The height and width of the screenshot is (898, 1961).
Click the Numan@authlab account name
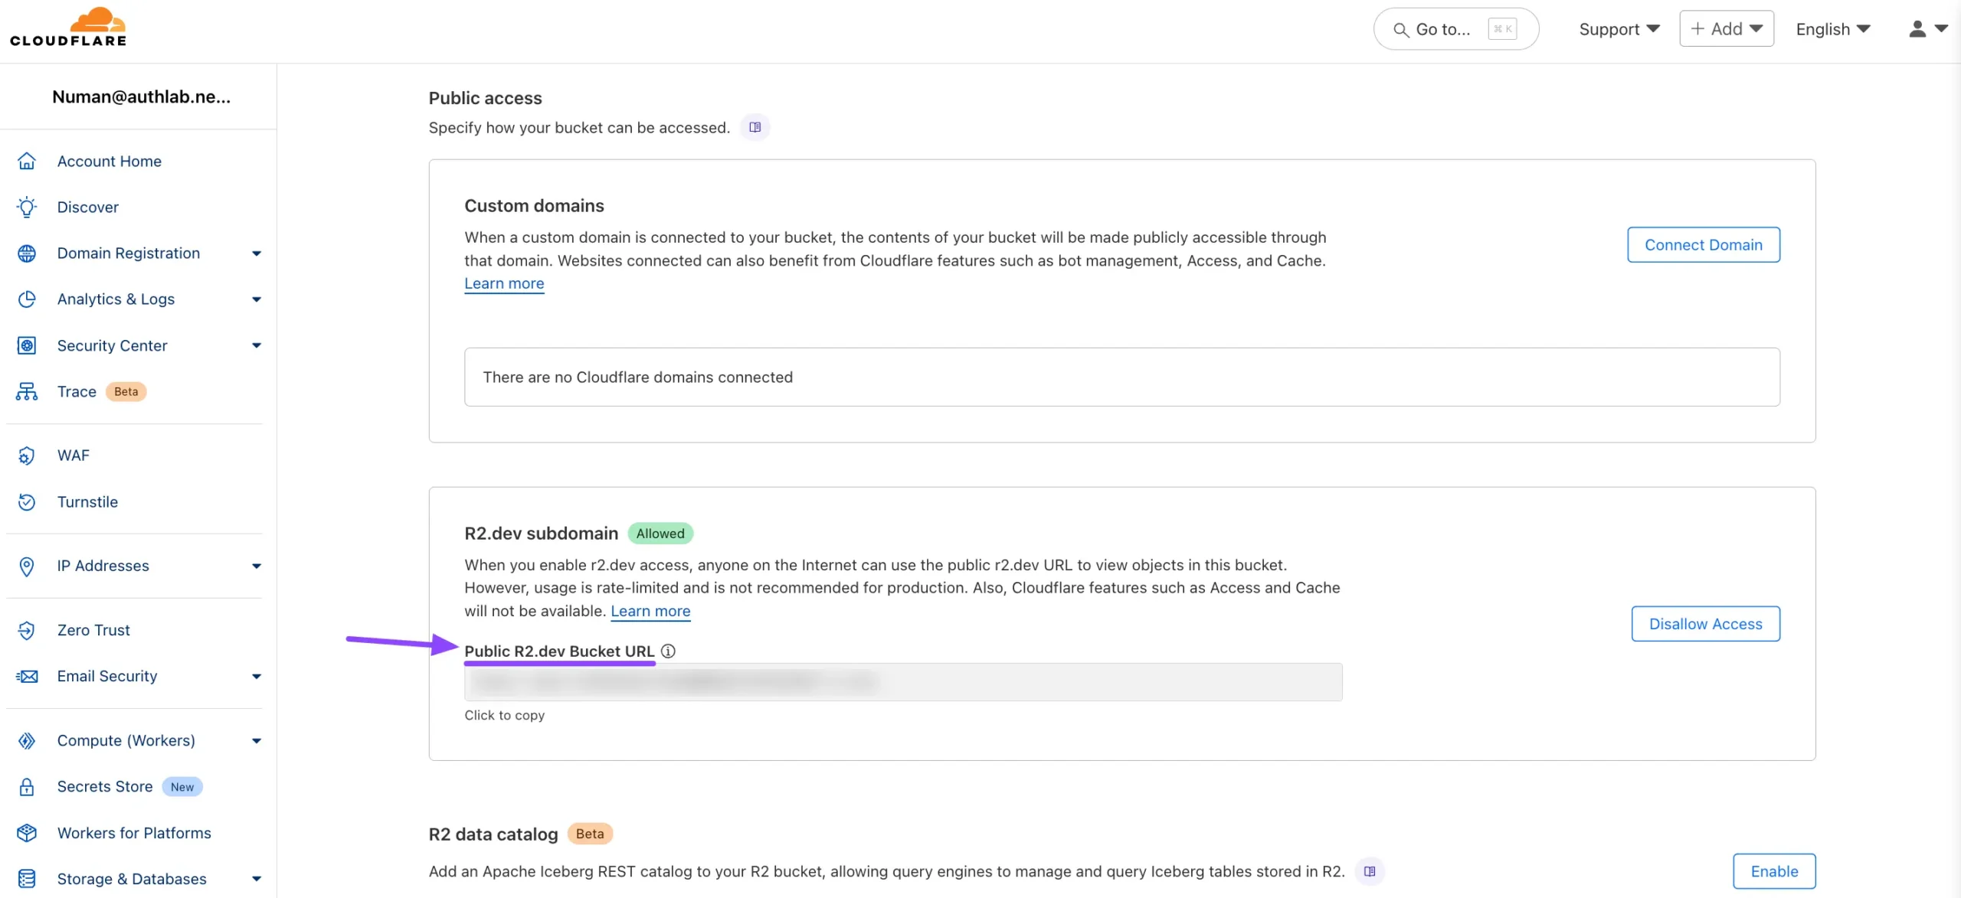pos(141,96)
